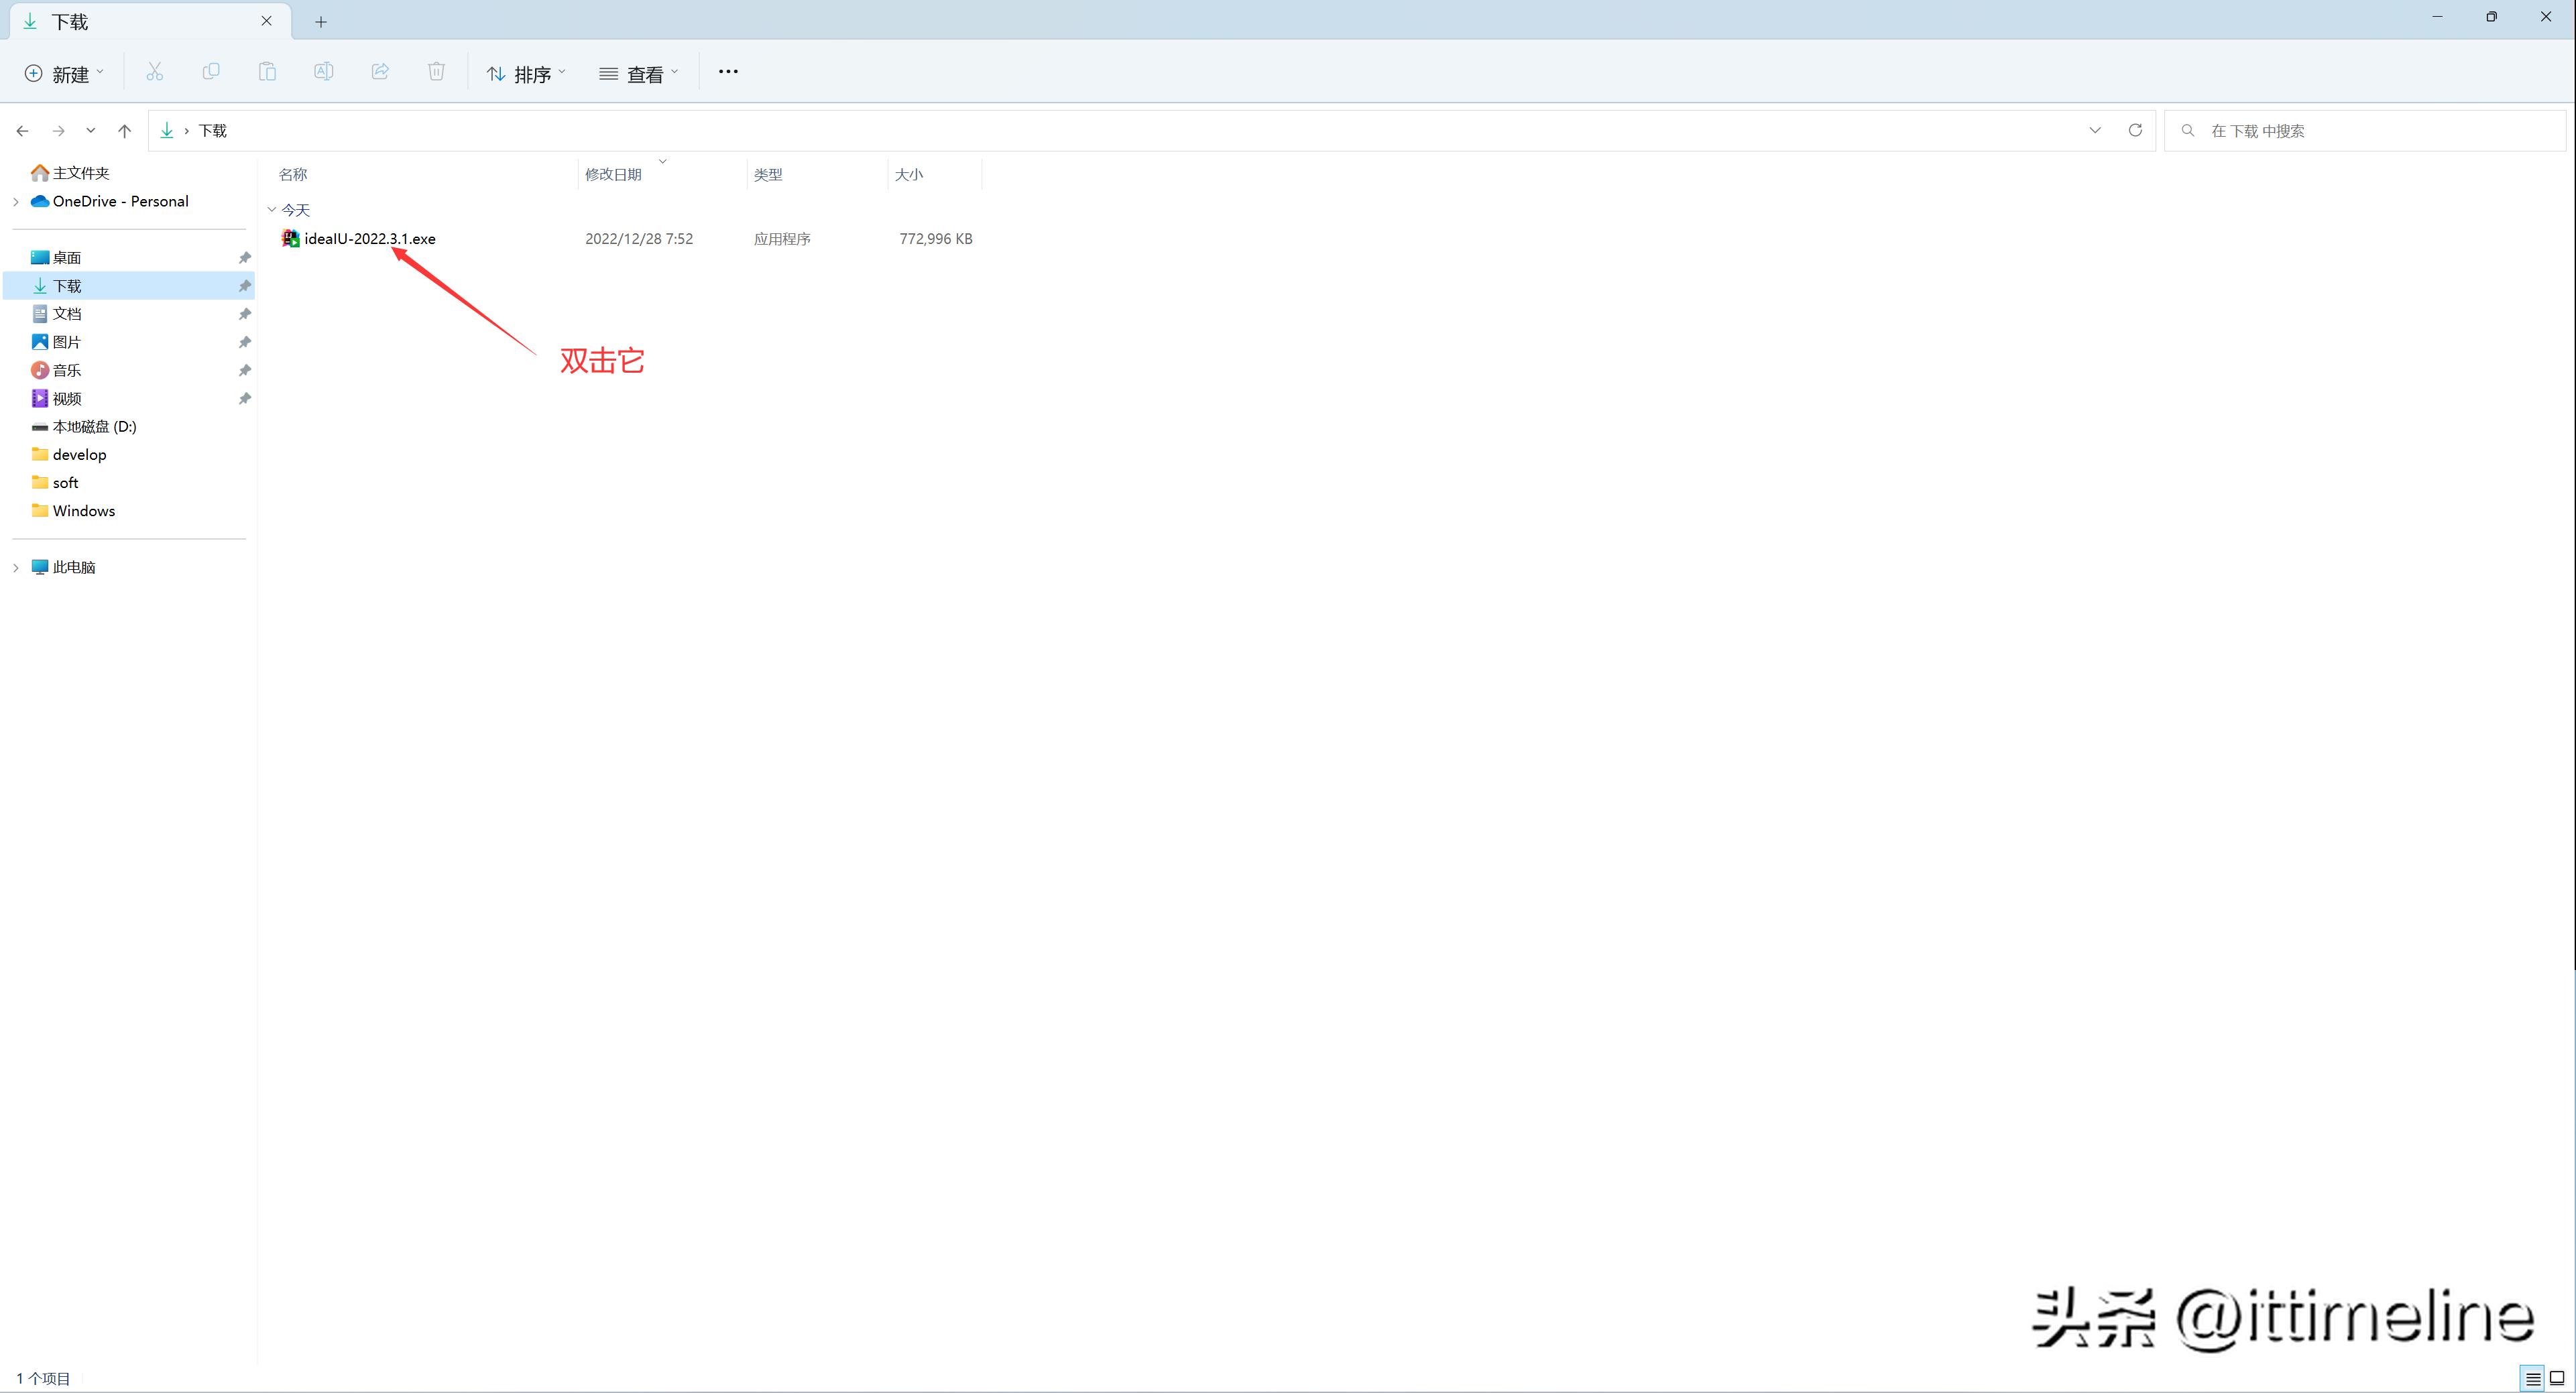This screenshot has width=2576, height=1393.
Task: Click the Rename icon in toolbar
Action: pyautogui.click(x=323, y=72)
